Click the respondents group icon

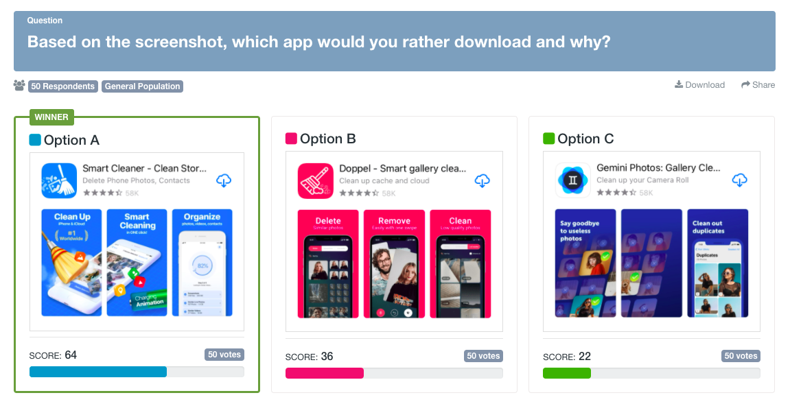click(19, 86)
